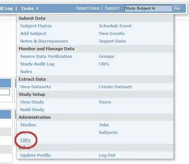This screenshot has width=189, height=164.
Task: Open Rules under Monitor and Manage Data
Action: tap(26, 72)
